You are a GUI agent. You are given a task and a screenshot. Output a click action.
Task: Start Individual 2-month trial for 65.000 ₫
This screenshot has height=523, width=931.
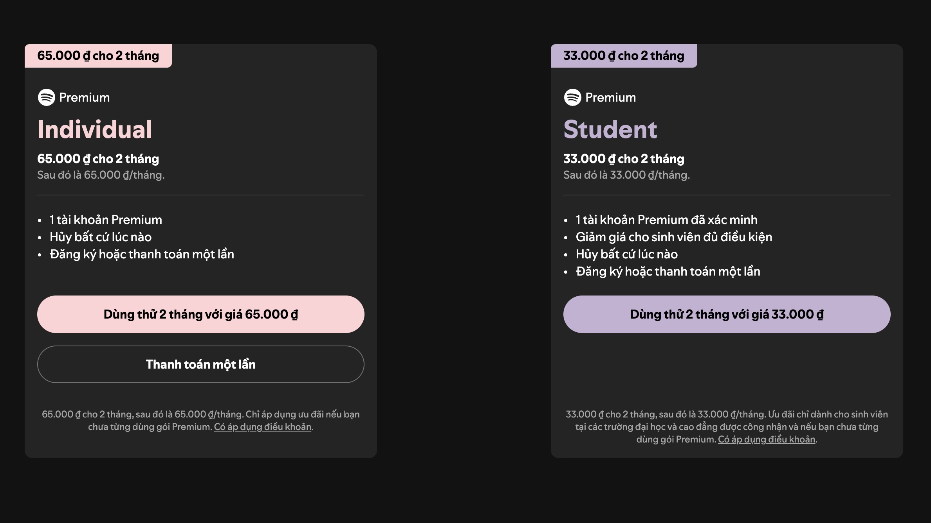201,314
